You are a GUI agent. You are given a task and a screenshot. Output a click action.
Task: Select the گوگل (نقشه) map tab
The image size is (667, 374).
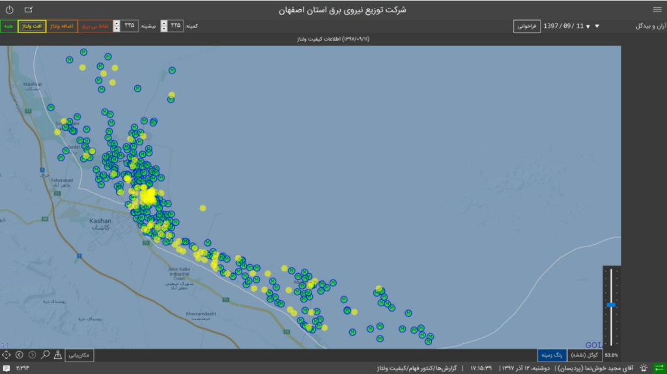pos(584,355)
